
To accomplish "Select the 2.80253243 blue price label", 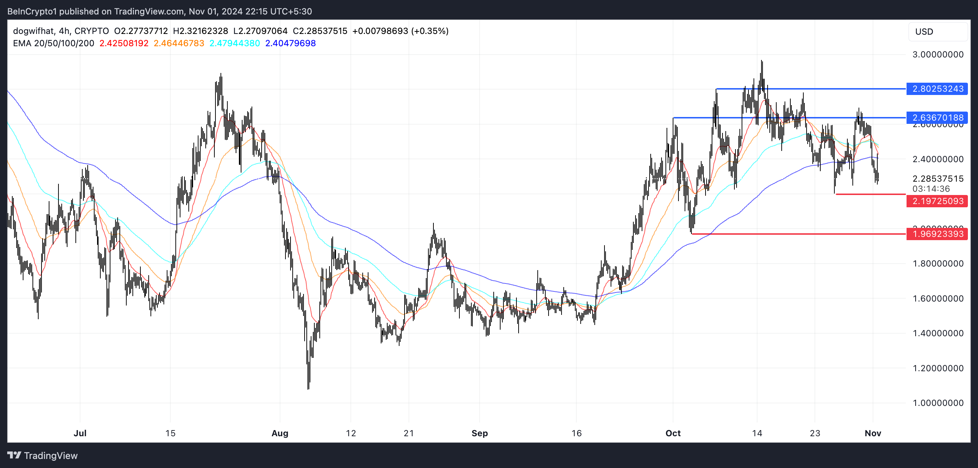I will 937,89.
